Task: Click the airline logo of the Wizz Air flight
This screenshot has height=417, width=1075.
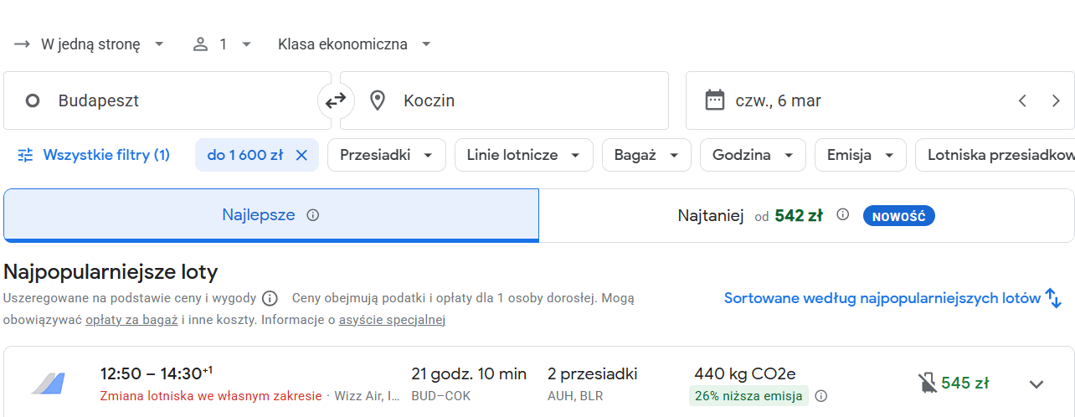Action: [48, 384]
